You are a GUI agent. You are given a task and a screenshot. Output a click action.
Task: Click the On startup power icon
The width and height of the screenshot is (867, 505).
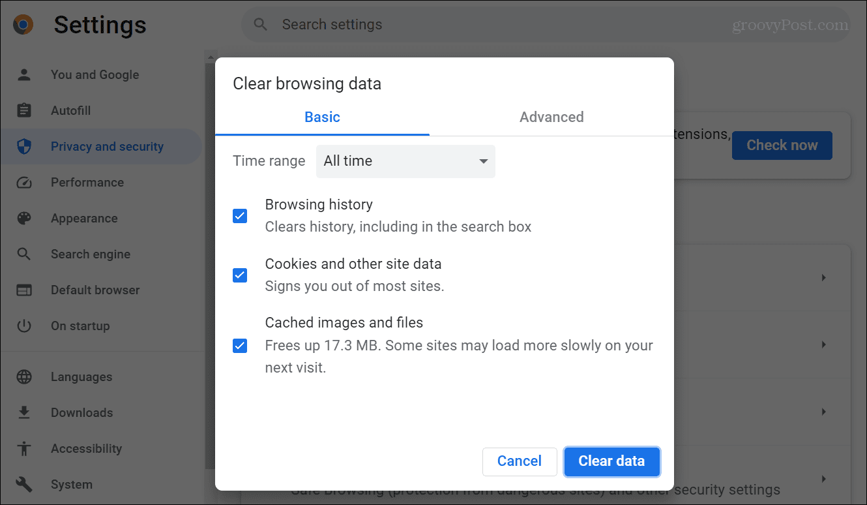(x=24, y=326)
